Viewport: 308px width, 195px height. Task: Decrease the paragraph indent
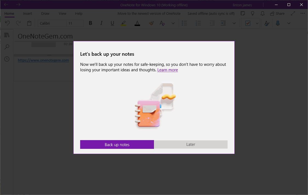[x=212, y=23]
